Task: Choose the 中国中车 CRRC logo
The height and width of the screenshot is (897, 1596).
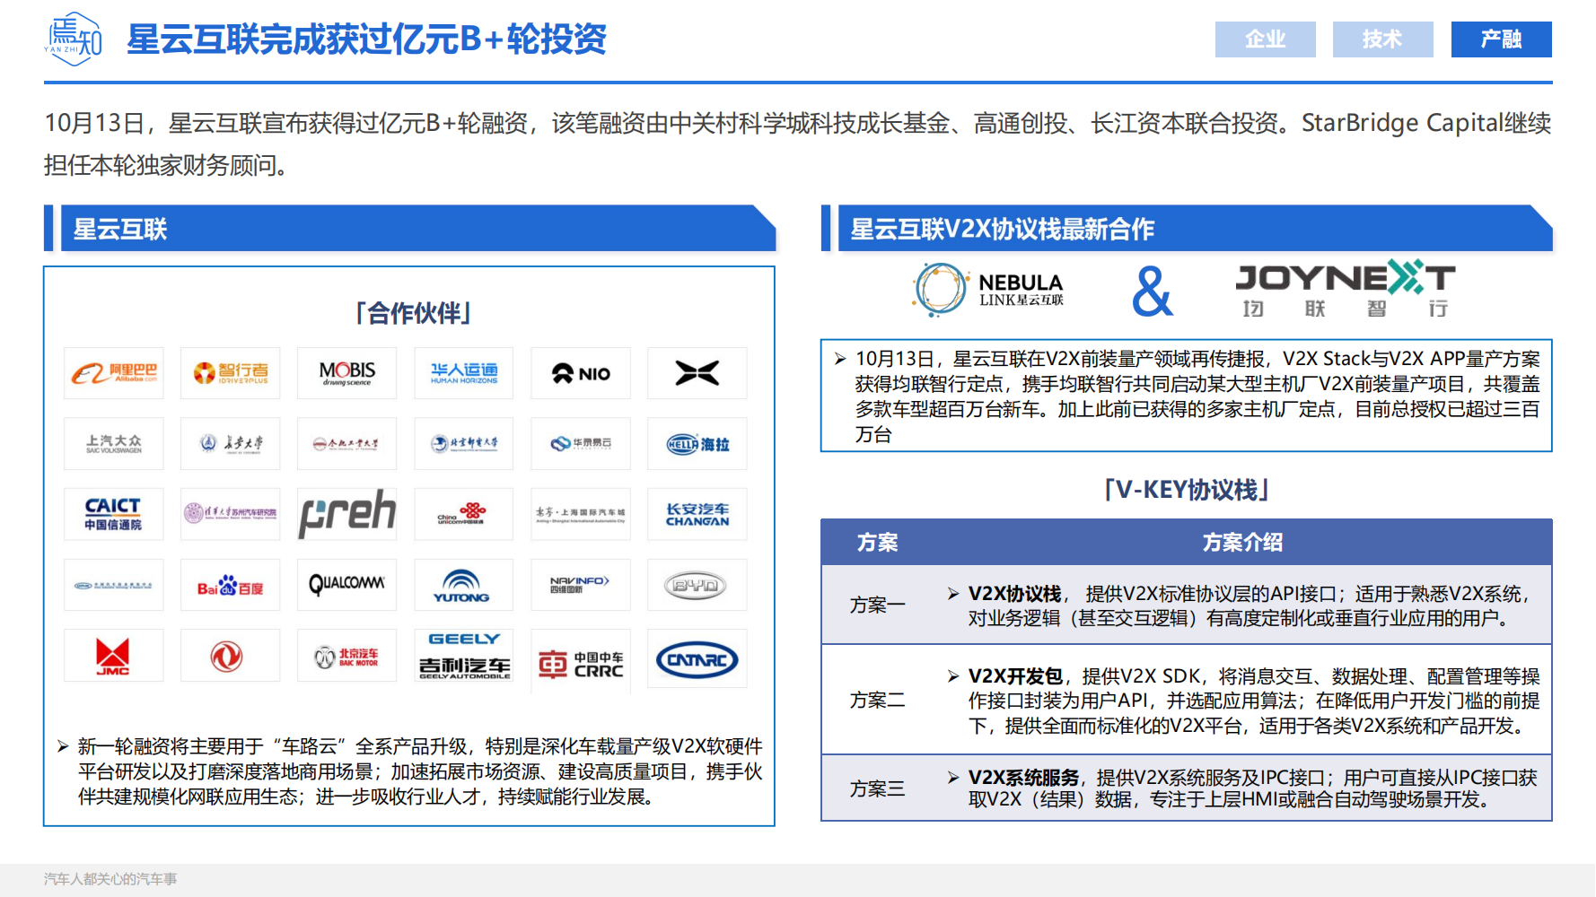Action: tap(581, 664)
